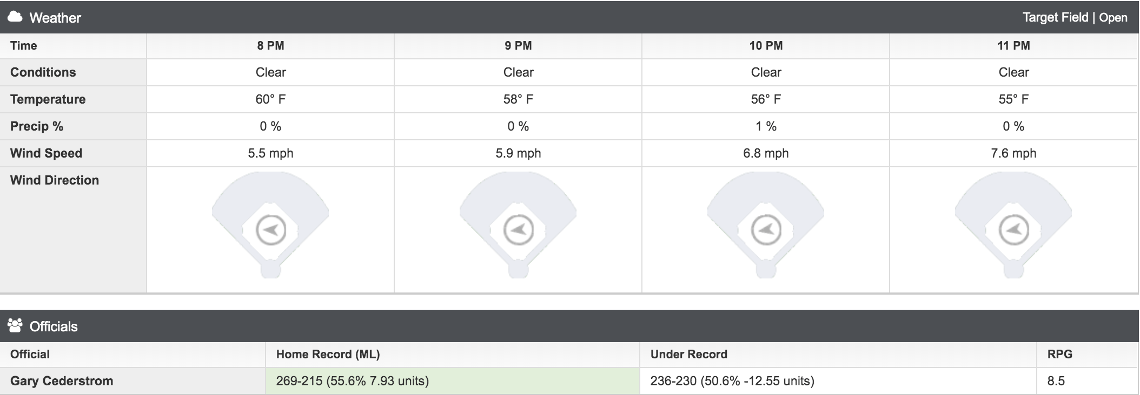Screen dimensions: 1140x395
Task: Click the 9 PM wind direction arrow
Action: click(518, 231)
